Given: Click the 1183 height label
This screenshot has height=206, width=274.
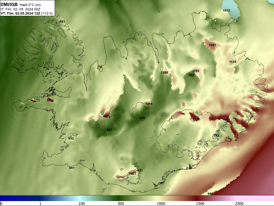Looking at the screenshot, I should coord(196,71).
